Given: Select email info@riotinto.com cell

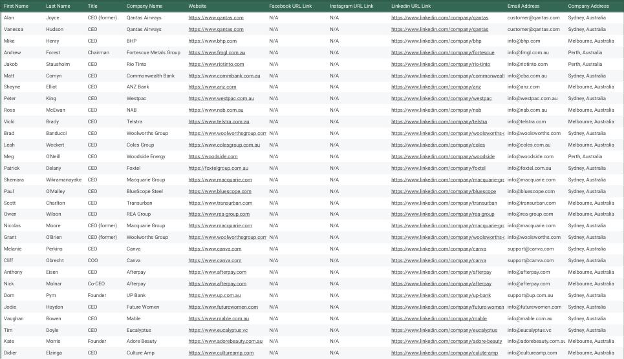Looking at the screenshot, I should pos(527,64).
